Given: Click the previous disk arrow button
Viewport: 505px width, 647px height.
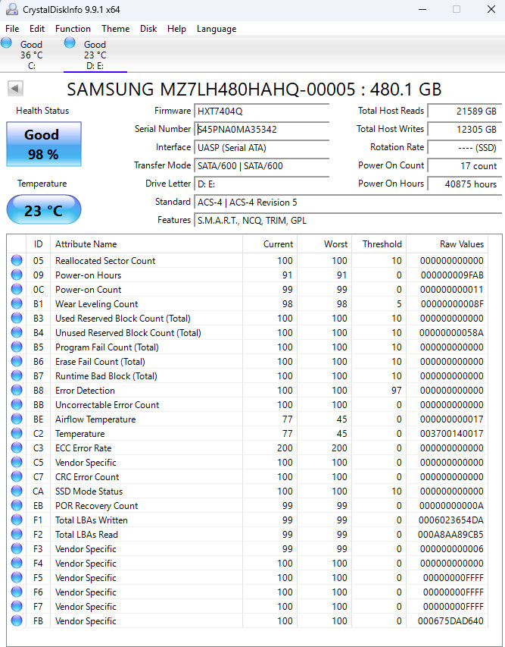Looking at the screenshot, I should (x=15, y=88).
